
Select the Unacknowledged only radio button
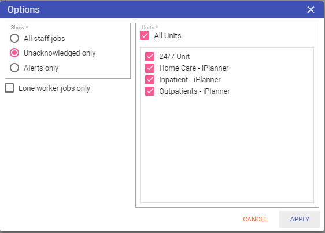point(14,53)
